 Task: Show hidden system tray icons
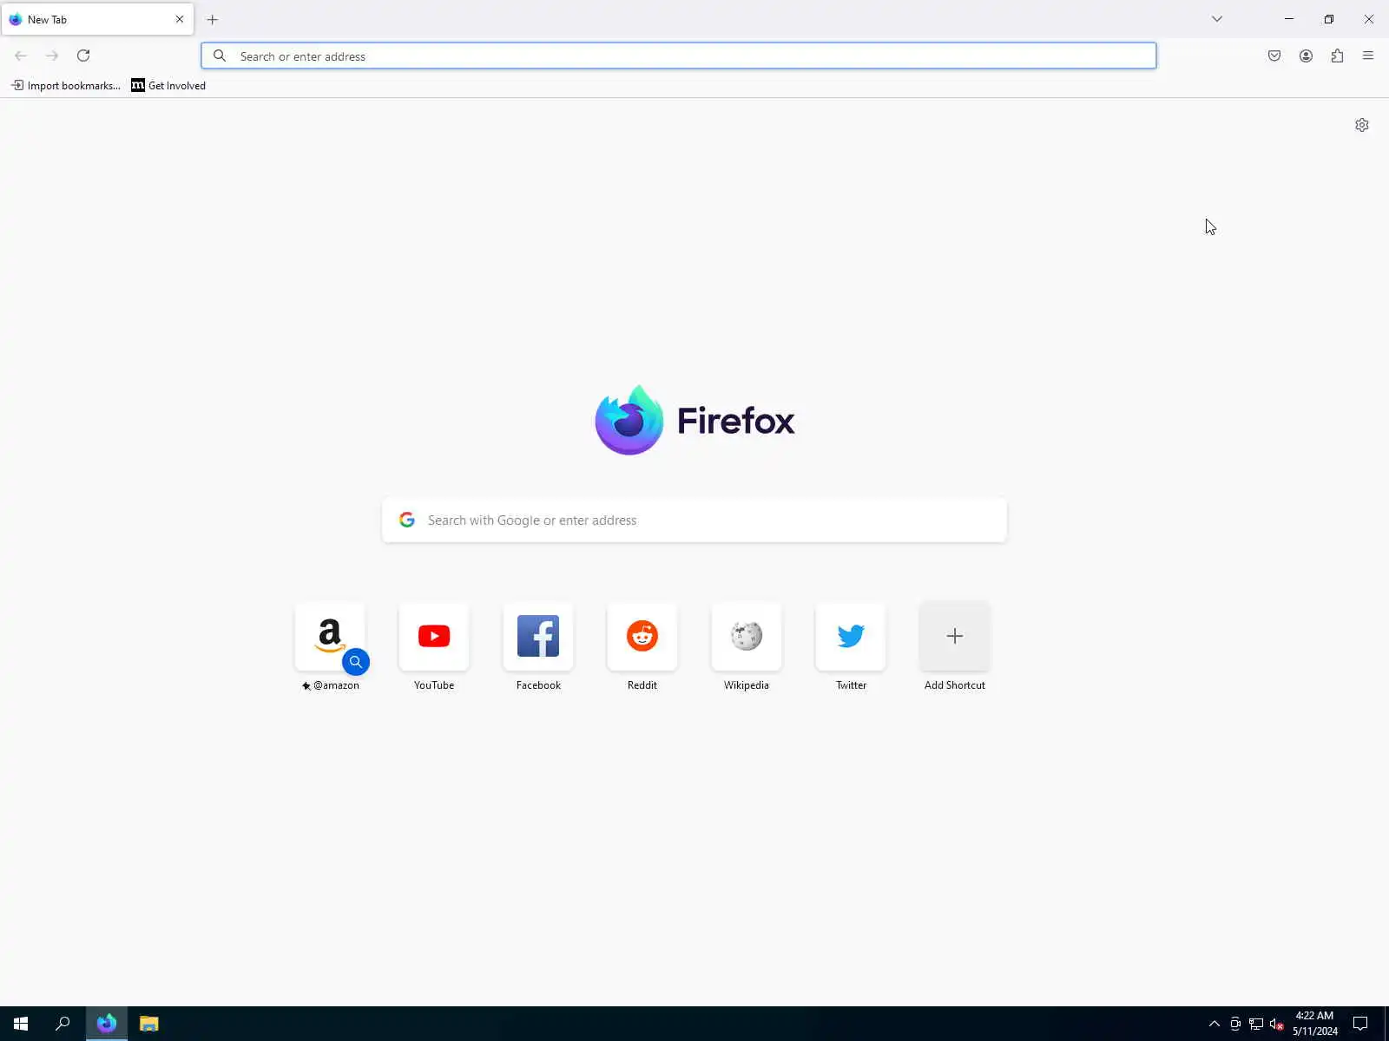click(x=1215, y=1024)
